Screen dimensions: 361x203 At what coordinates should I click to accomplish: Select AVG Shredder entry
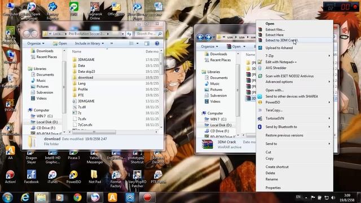coord(276,68)
